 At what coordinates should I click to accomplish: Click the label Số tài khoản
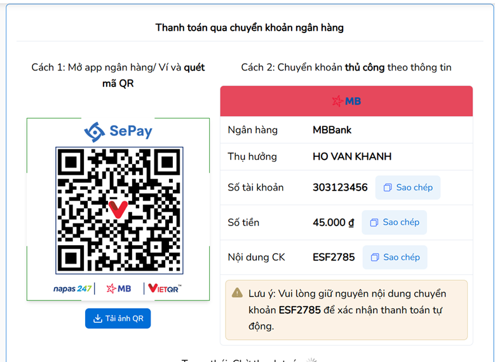click(255, 187)
